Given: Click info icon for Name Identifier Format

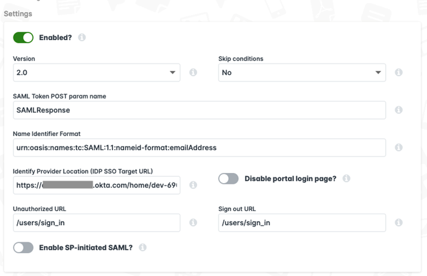Looking at the screenshot, I should (398, 148).
